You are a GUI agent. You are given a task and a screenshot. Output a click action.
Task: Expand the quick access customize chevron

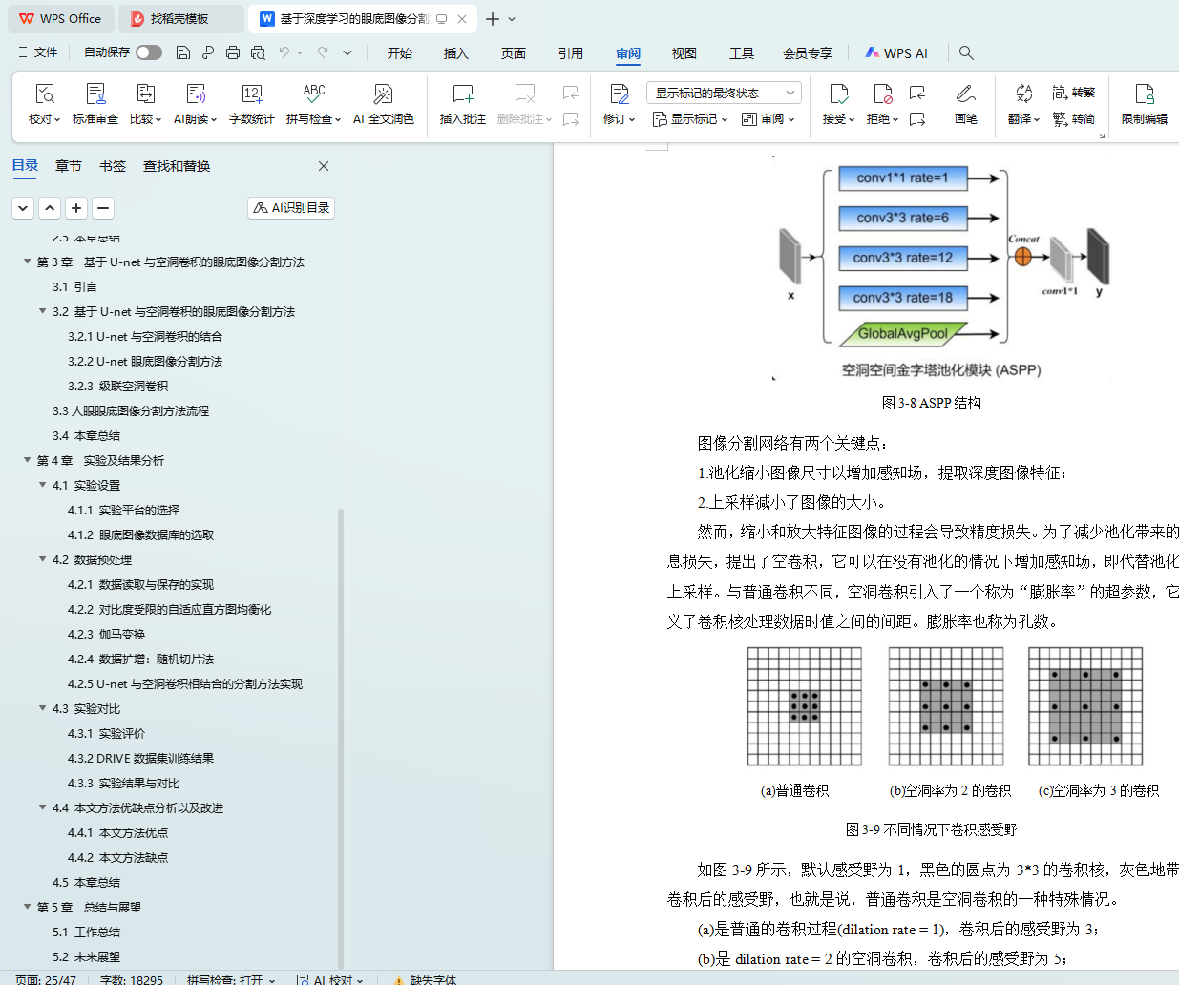(347, 52)
